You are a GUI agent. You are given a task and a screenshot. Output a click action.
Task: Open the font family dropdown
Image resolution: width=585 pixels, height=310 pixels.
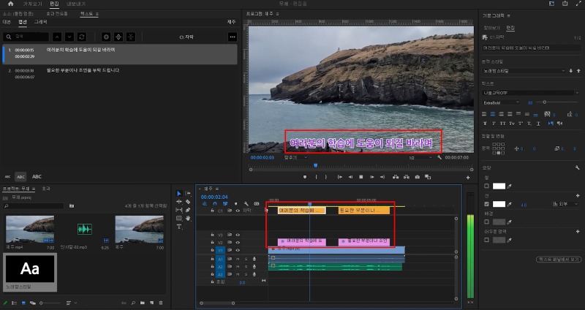(x=528, y=93)
